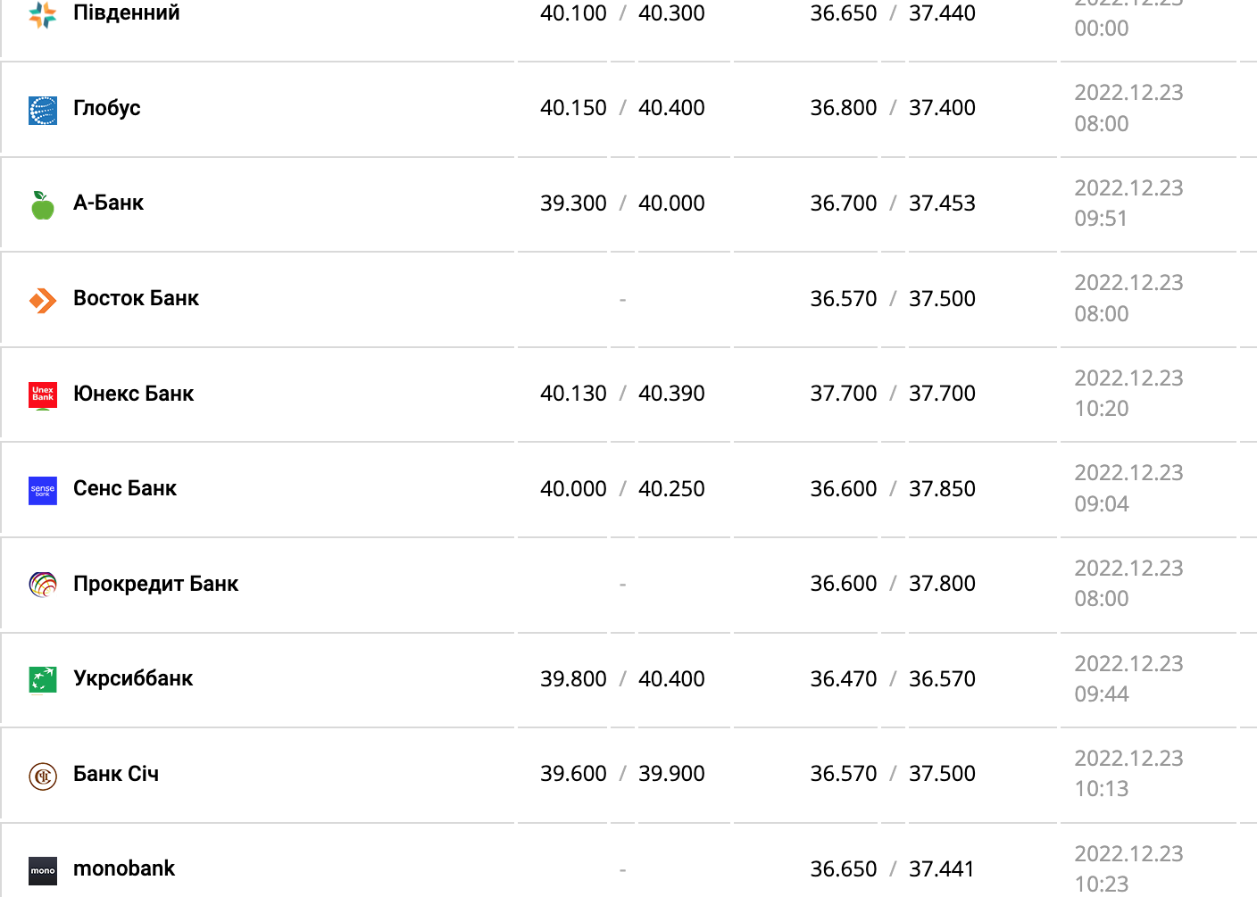Click the orange Восток Банк logo

(x=43, y=301)
